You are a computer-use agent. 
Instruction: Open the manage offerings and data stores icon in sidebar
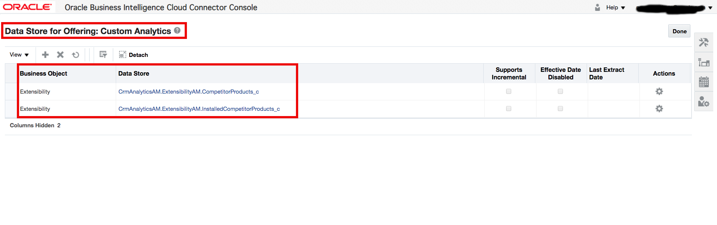coord(704,62)
